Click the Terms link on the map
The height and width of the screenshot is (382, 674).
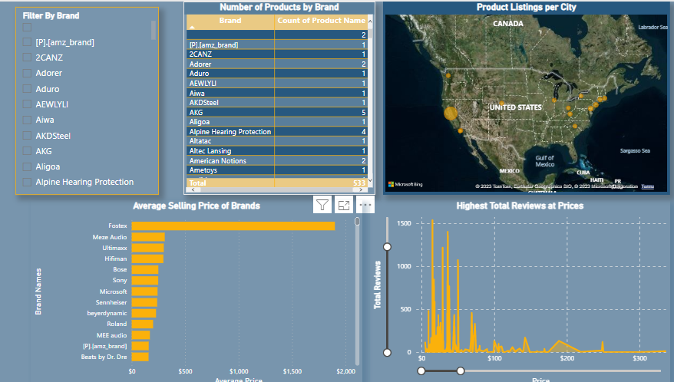pos(648,186)
